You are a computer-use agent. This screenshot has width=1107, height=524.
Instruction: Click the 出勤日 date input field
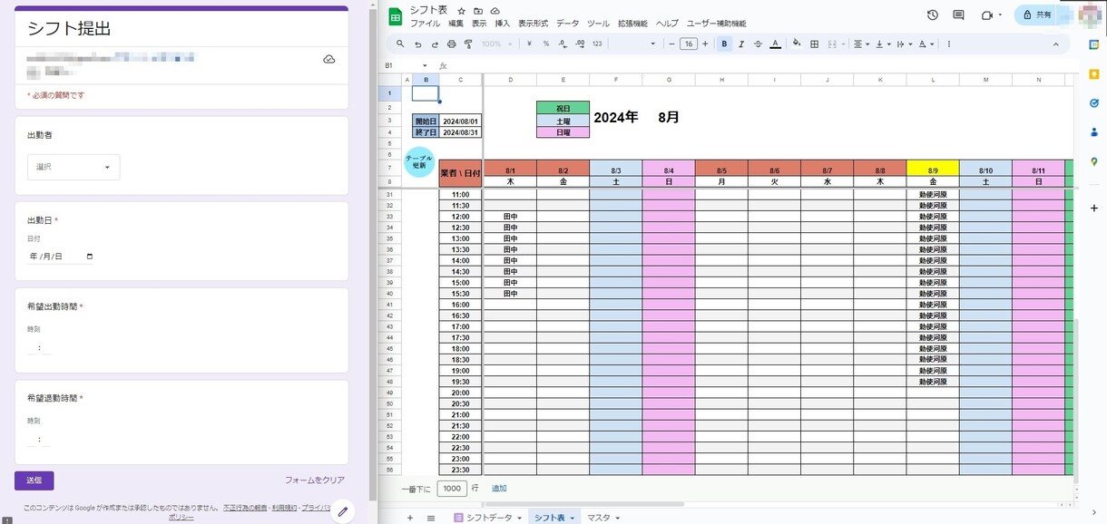point(61,257)
